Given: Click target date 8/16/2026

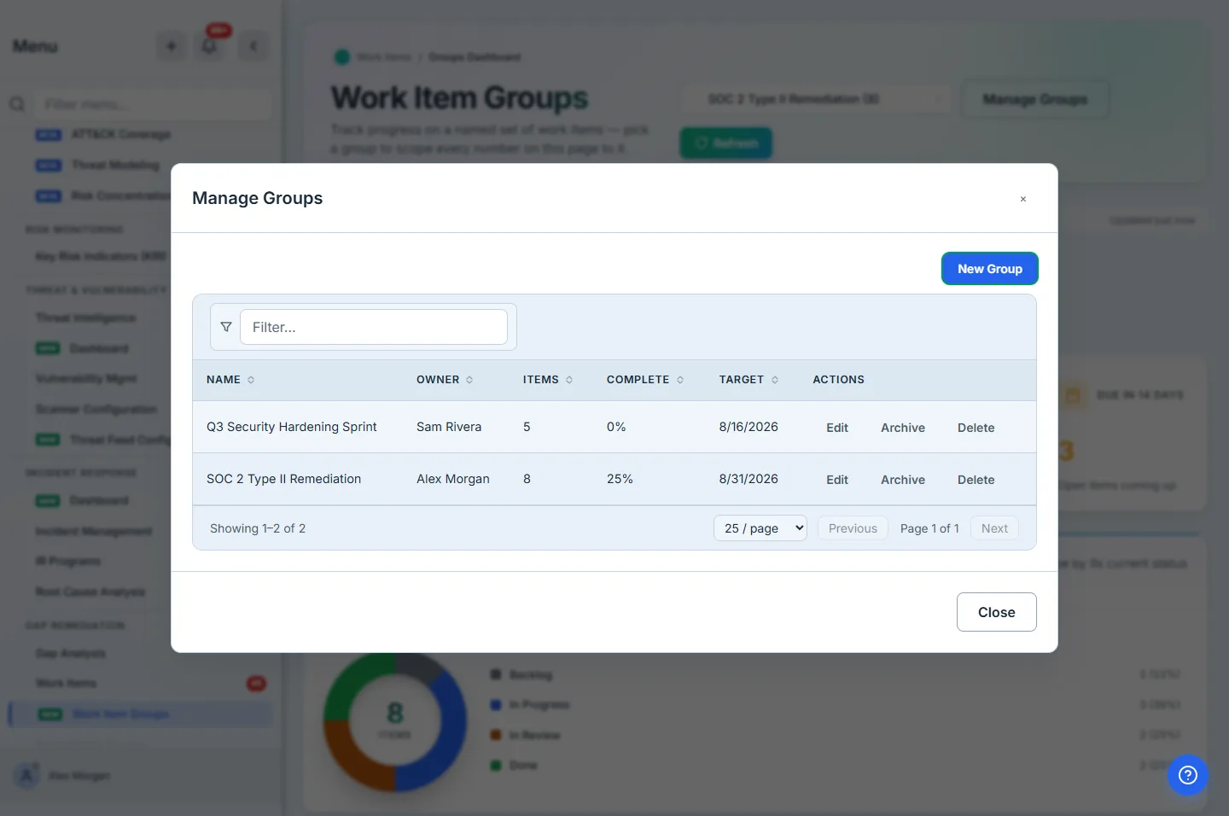Looking at the screenshot, I should [748, 427].
